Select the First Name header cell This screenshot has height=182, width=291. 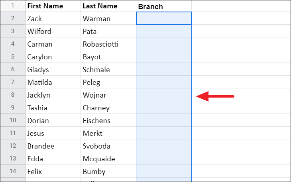point(53,6)
